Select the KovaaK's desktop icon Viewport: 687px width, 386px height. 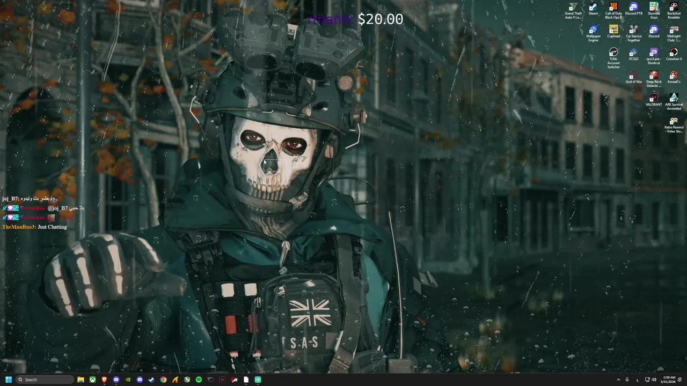(674, 77)
